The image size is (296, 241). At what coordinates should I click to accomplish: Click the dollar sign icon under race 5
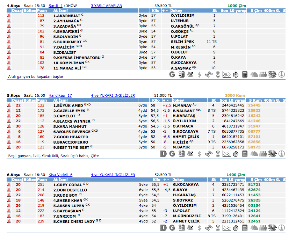point(199,154)
